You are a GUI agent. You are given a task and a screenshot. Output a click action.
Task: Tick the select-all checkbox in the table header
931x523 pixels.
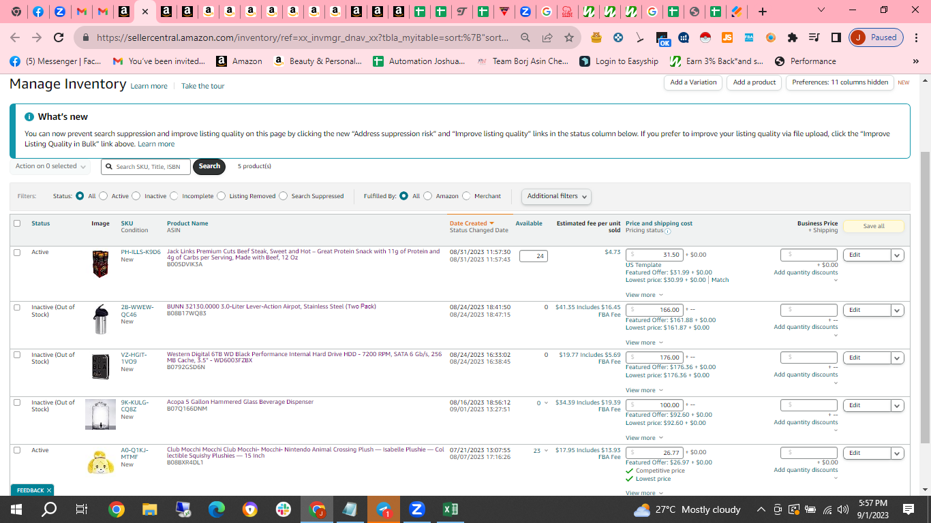click(17, 223)
